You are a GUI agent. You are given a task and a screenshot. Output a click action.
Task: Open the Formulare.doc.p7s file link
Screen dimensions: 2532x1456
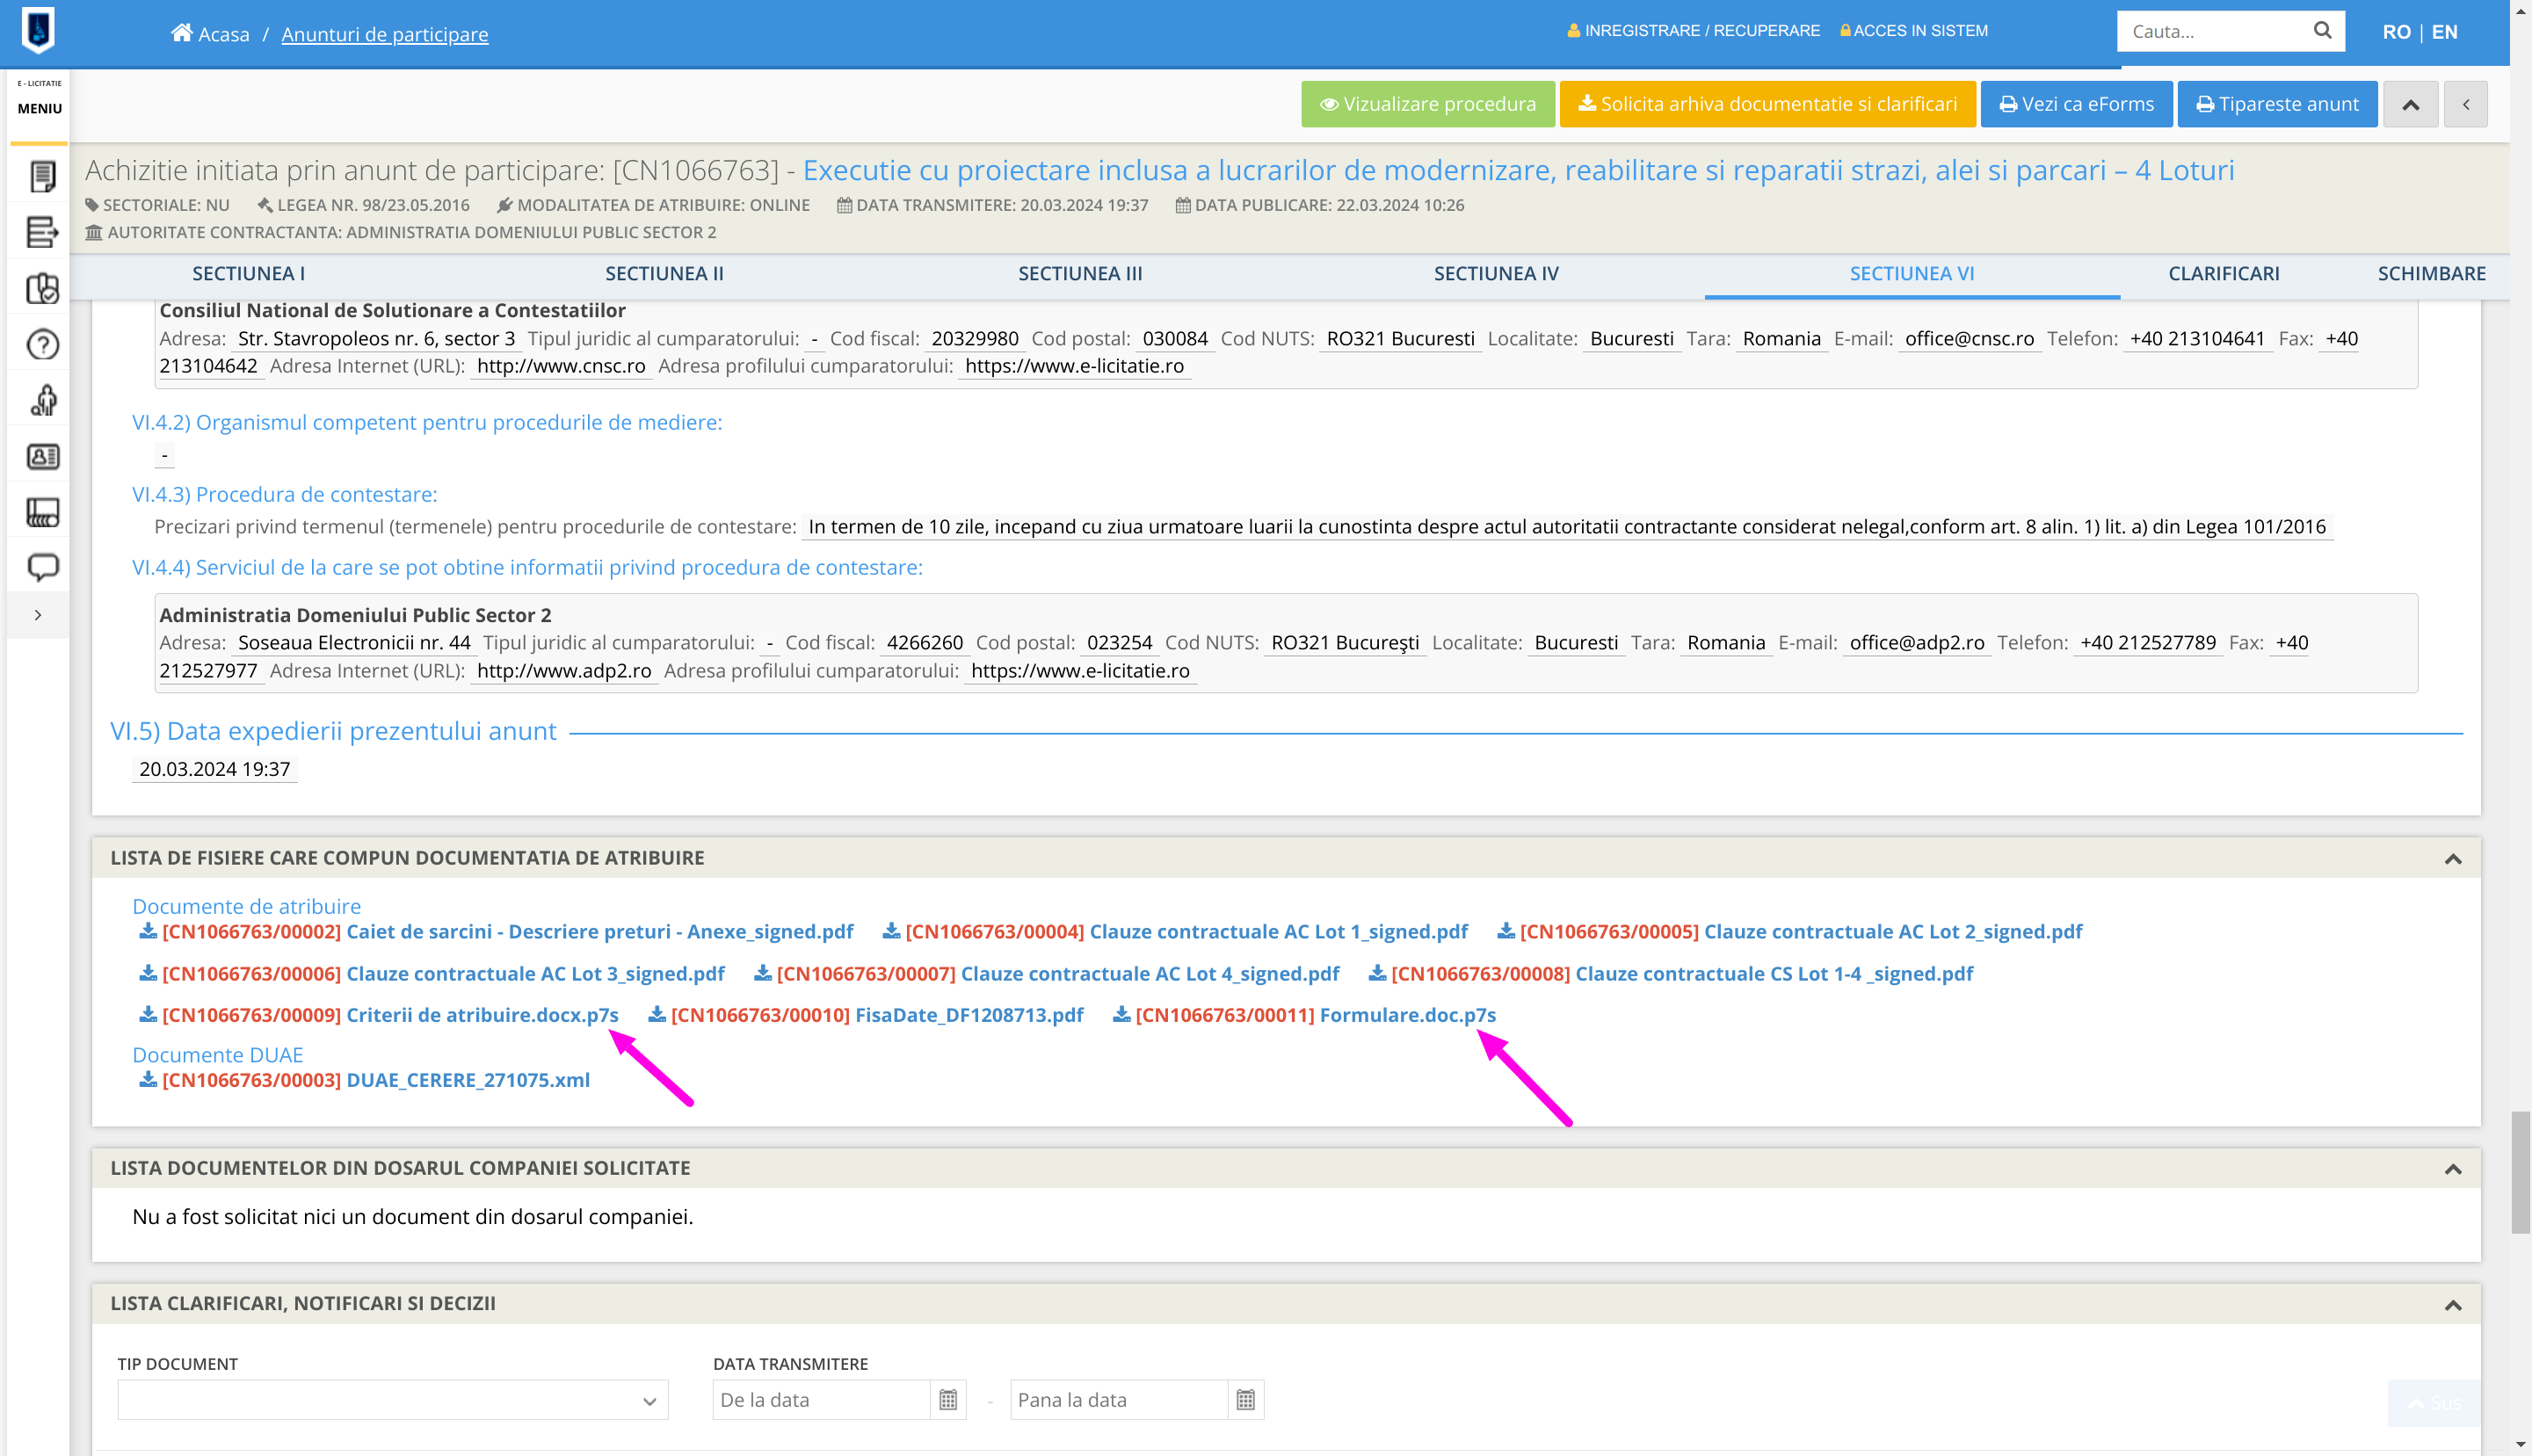tap(1407, 1015)
